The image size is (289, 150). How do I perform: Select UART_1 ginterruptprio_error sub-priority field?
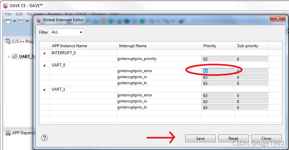tap(252, 96)
